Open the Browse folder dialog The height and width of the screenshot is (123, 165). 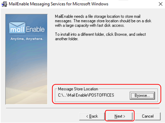coord(142,96)
